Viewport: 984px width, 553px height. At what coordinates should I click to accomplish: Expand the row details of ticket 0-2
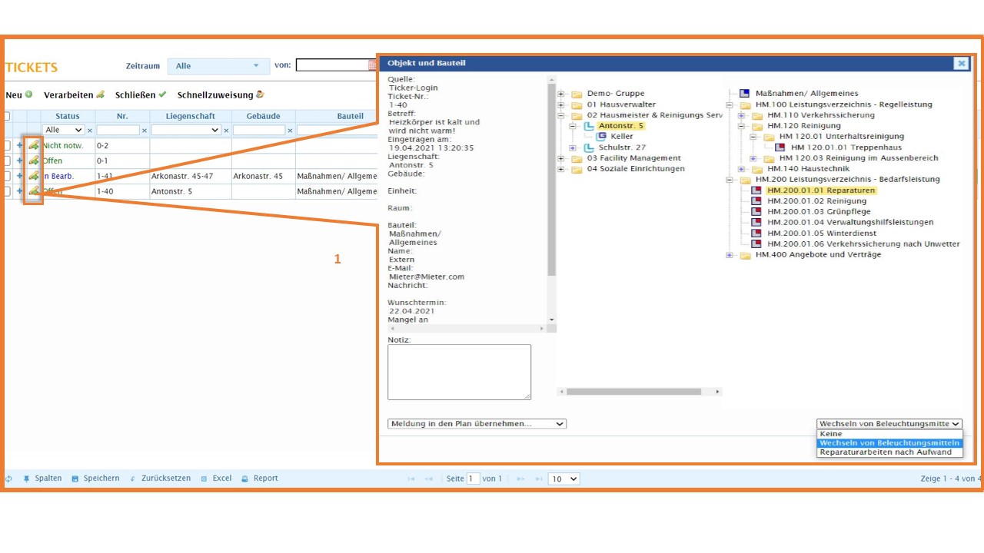20,145
